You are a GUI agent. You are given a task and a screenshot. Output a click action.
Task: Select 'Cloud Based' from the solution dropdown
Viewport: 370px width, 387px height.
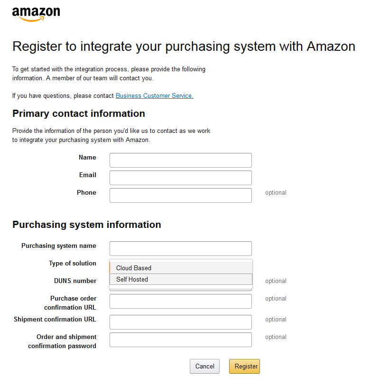(x=180, y=268)
